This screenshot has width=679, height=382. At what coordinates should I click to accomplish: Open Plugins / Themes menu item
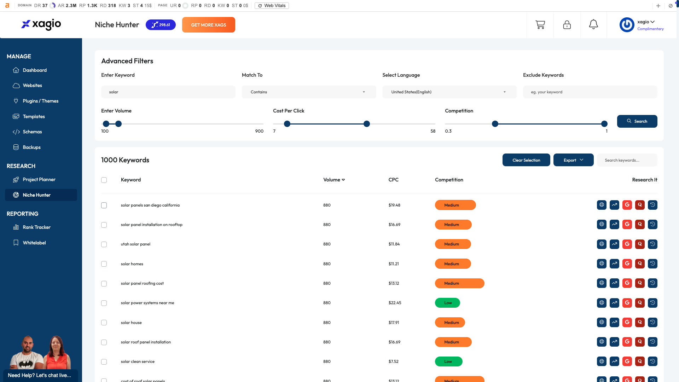pyautogui.click(x=41, y=101)
